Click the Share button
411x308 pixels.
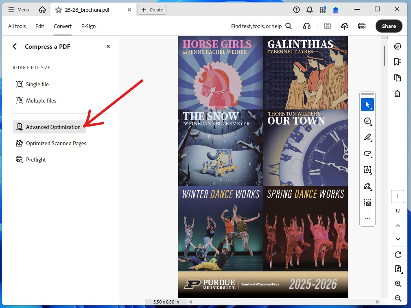388,26
